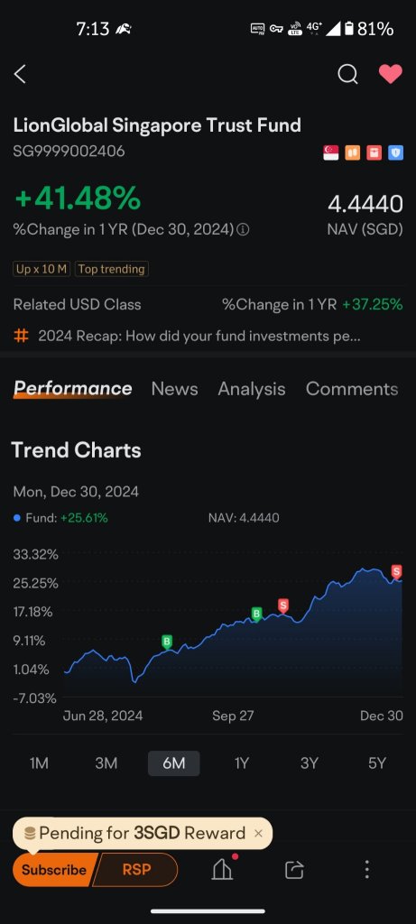The image size is (416, 924).
Task: Click the info icon beside %Change date
Action: click(243, 229)
